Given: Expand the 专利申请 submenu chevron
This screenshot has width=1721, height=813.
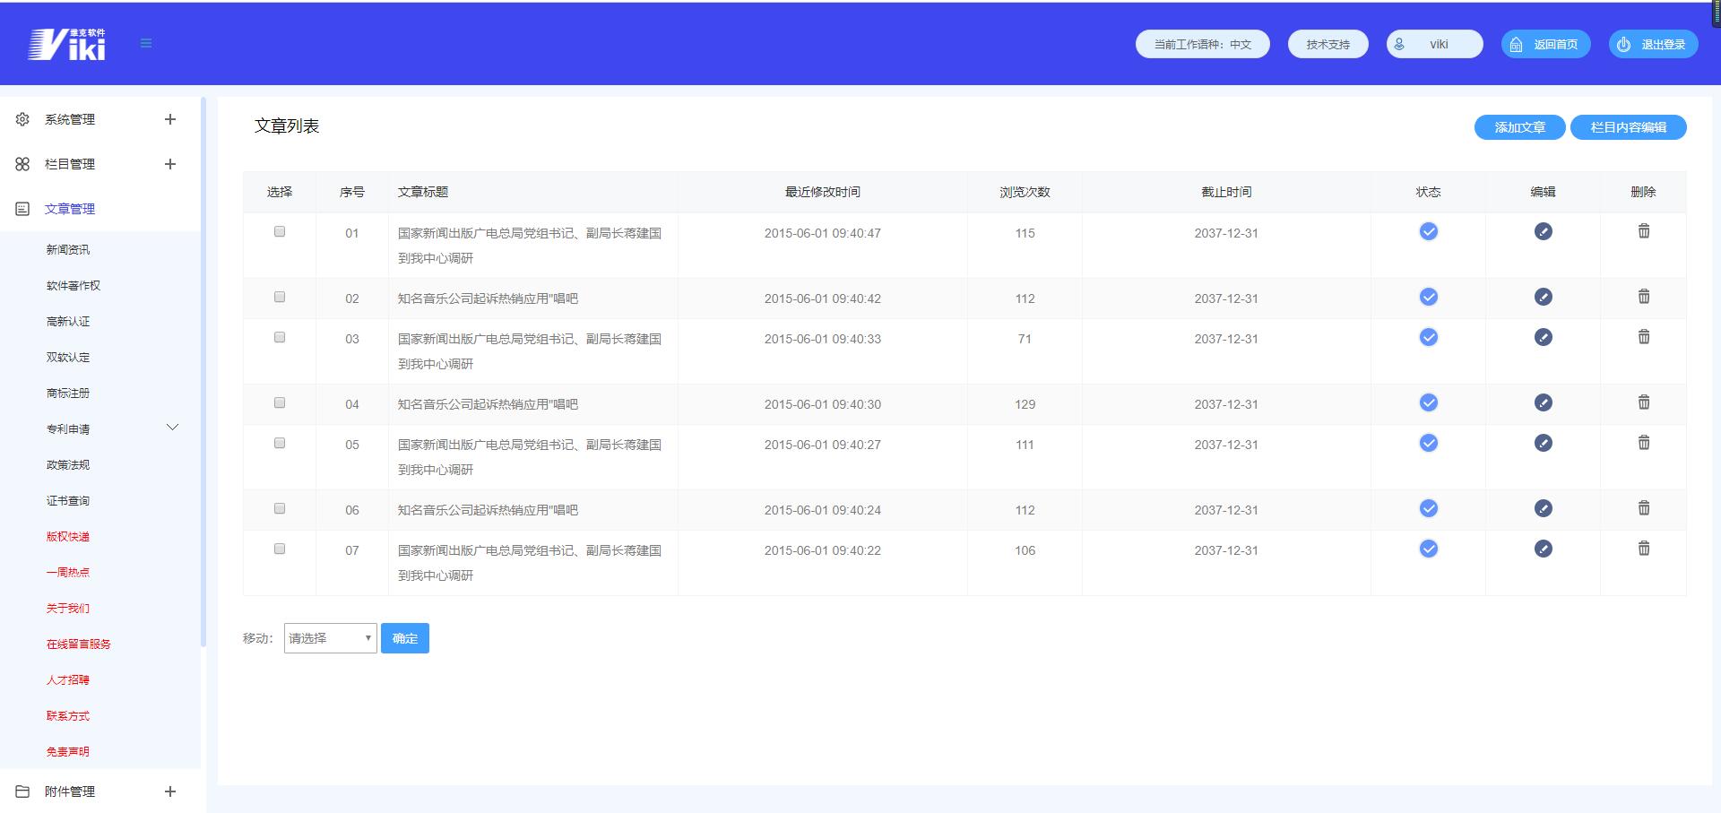Looking at the screenshot, I should point(173,428).
